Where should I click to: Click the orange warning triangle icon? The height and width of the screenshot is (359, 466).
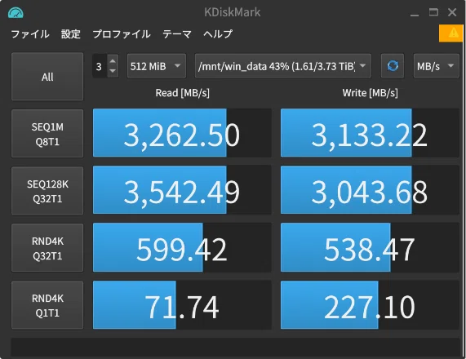pyautogui.click(x=454, y=33)
